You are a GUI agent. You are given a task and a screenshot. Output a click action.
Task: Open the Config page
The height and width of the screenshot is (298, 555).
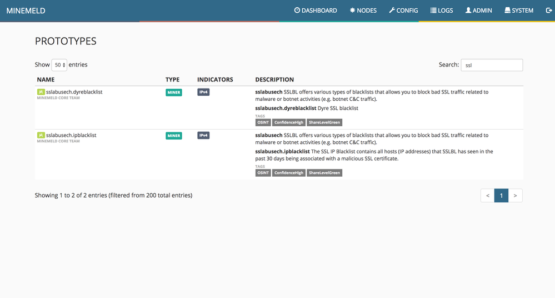(403, 11)
